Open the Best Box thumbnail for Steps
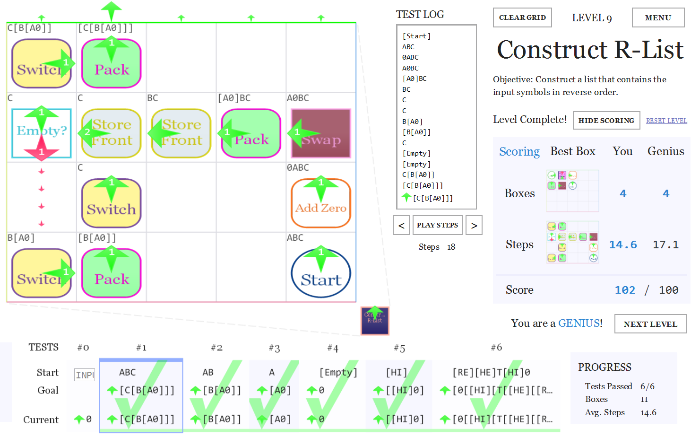The height and width of the screenshot is (437, 691). click(572, 242)
